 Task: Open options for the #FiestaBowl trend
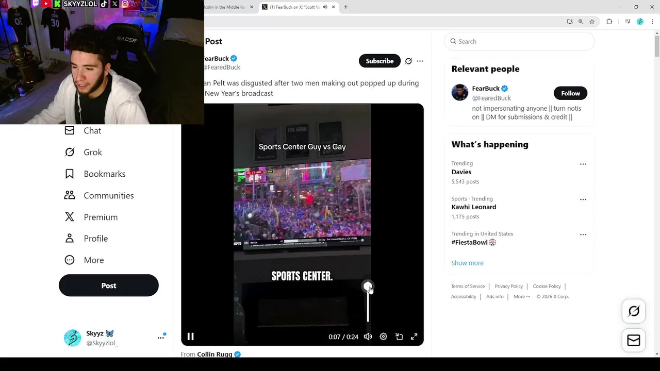point(583,234)
